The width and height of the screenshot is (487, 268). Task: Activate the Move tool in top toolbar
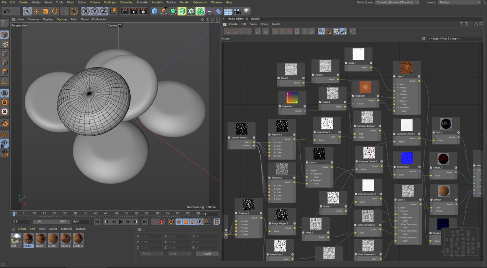[x=37, y=11]
